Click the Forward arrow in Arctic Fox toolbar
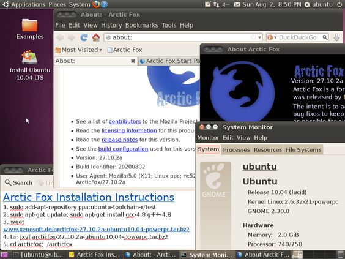The height and width of the screenshot is (259, 345). (72, 37)
